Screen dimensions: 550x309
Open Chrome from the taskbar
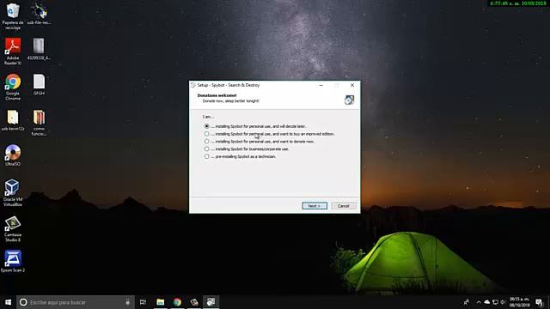click(177, 302)
